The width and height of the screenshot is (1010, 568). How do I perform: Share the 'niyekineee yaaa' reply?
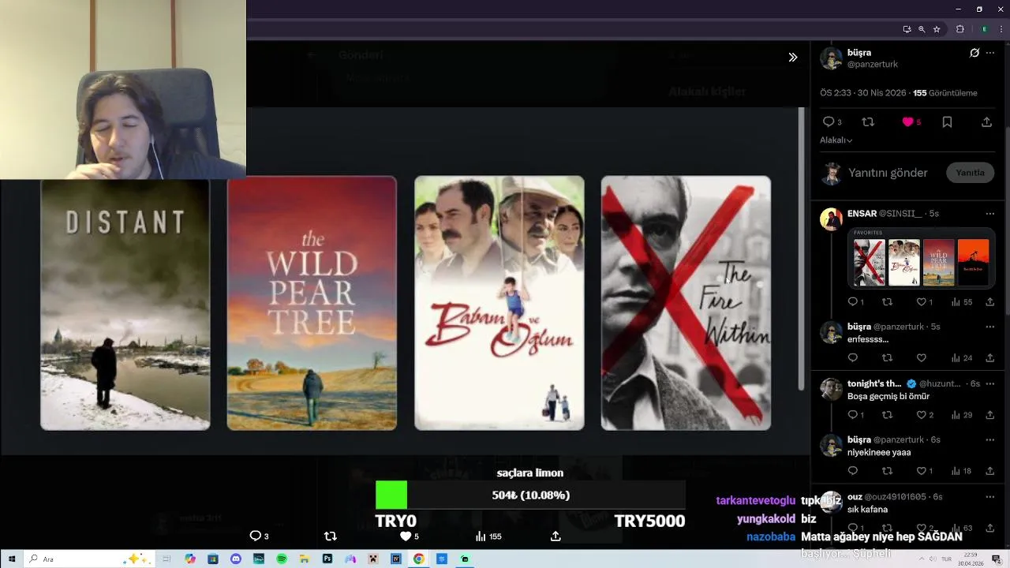989,471
